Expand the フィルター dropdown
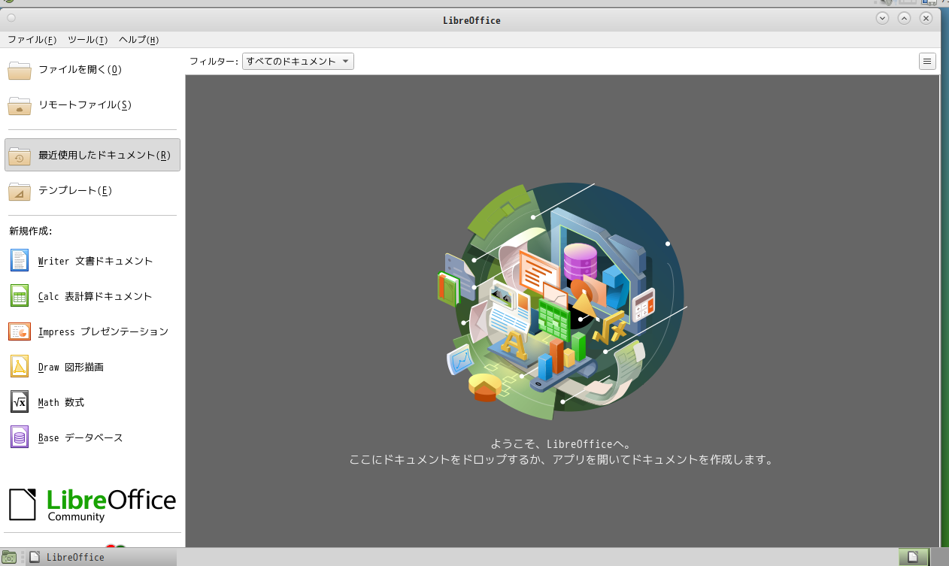949x566 pixels. coord(298,62)
